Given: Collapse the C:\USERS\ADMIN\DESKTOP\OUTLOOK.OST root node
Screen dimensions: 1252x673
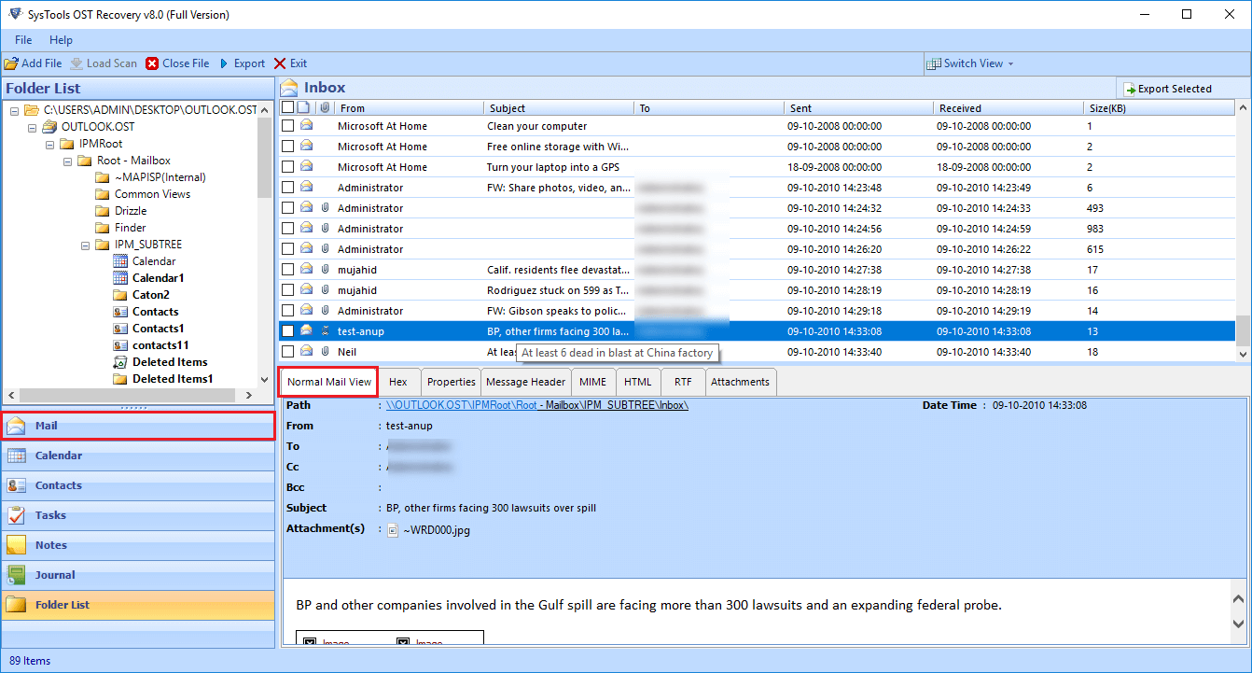Looking at the screenshot, I should tap(14, 110).
